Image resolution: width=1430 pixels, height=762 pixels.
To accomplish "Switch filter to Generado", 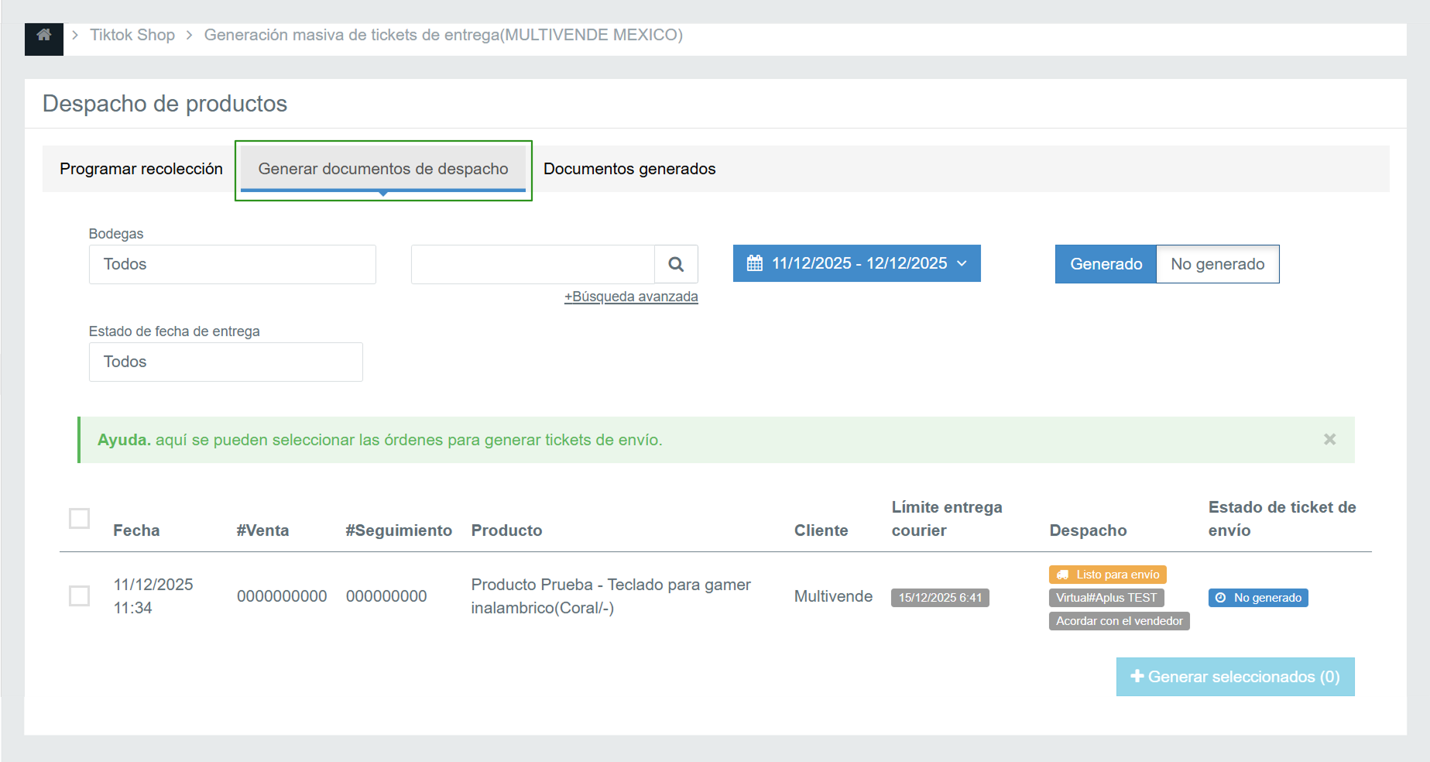I will tap(1106, 265).
